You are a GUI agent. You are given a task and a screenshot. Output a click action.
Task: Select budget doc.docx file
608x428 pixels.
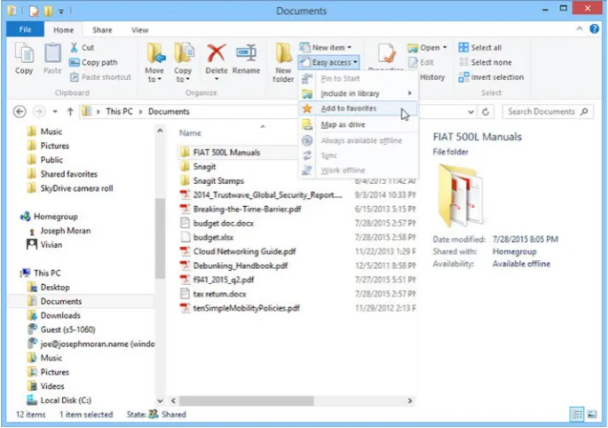[224, 223]
